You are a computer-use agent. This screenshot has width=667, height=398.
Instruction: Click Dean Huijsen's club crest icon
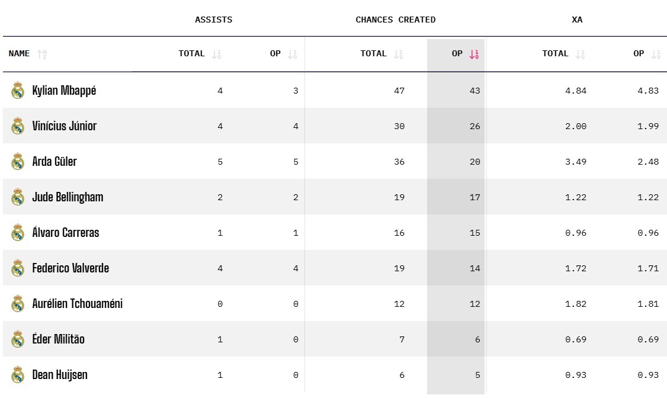tap(18, 375)
